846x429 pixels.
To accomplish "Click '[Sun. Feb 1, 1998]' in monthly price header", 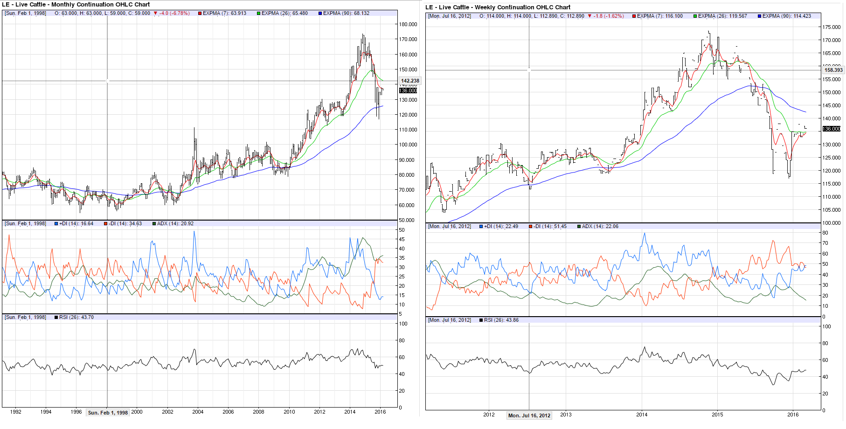I will coord(26,14).
